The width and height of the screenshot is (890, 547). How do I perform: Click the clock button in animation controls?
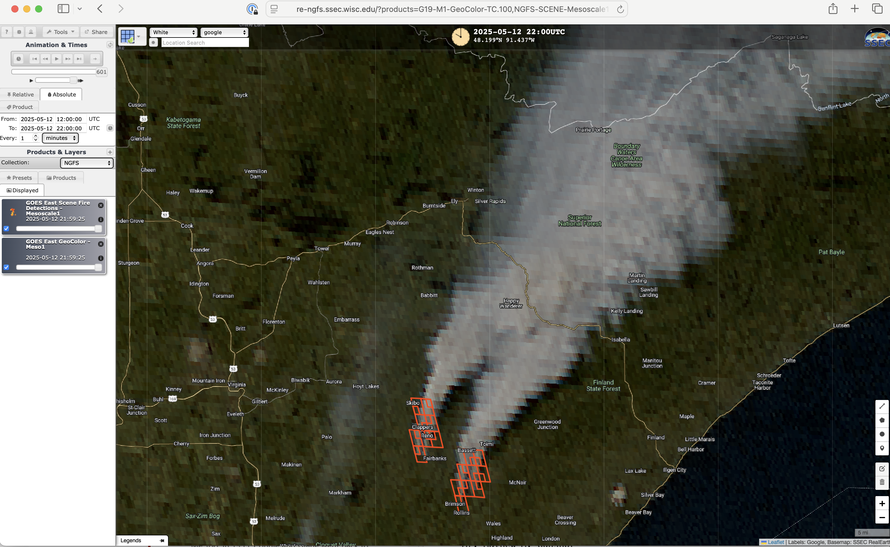(18, 59)
